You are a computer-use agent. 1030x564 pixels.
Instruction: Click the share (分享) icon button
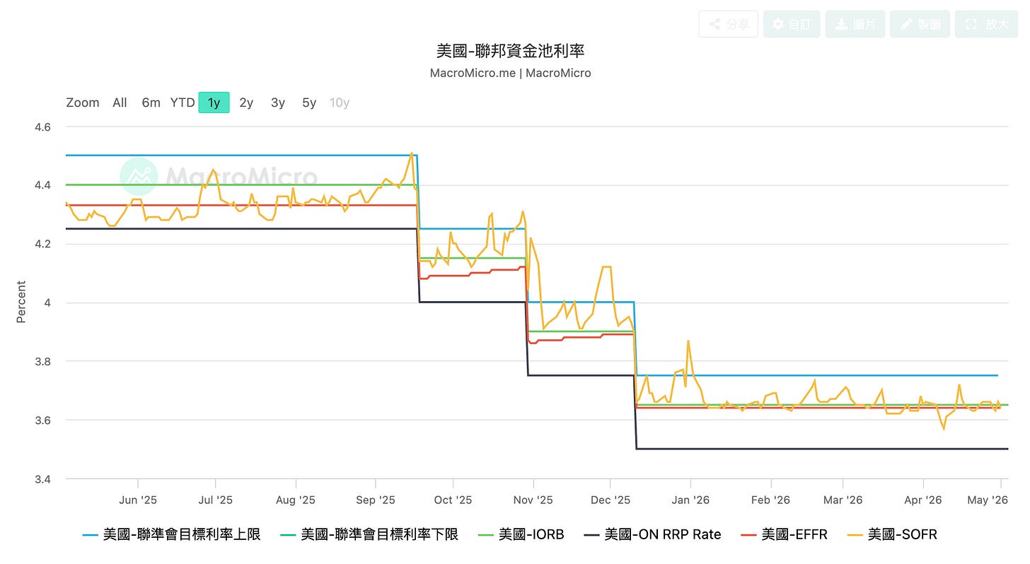pyautogui.click(x=729, y=24)
